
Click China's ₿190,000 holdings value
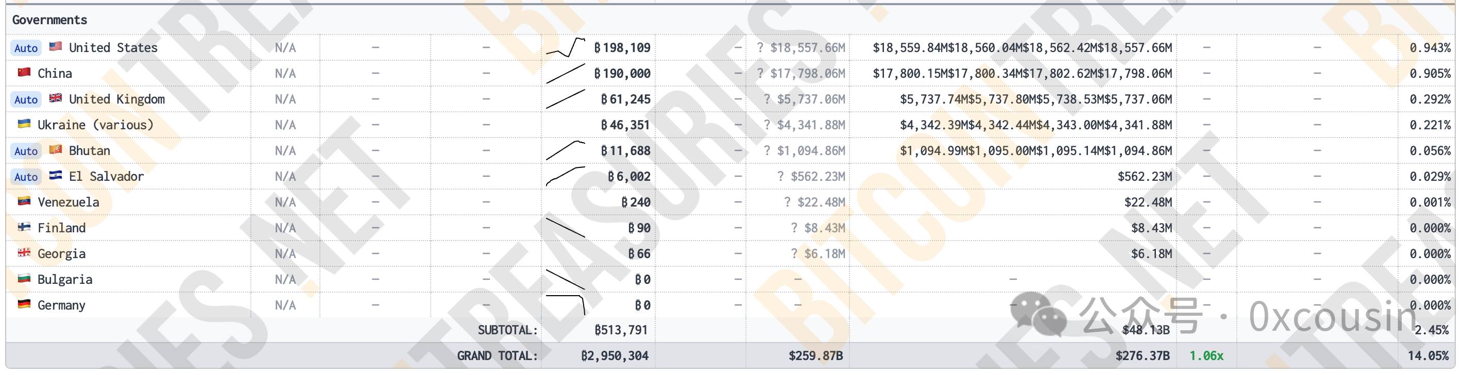622,73
